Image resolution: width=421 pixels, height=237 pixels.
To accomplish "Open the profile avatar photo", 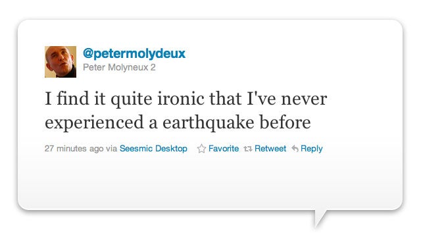I will [61, 62].
